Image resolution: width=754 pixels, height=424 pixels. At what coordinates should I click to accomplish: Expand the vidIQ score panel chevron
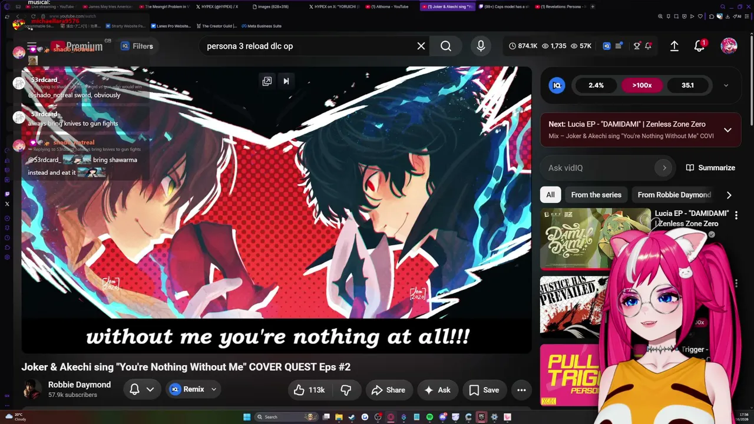click(726, 85)
